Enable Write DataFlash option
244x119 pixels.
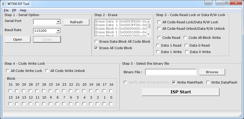208,82
